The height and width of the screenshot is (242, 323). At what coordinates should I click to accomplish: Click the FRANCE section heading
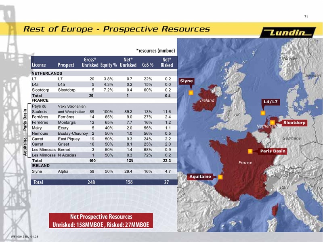point(40,100)
